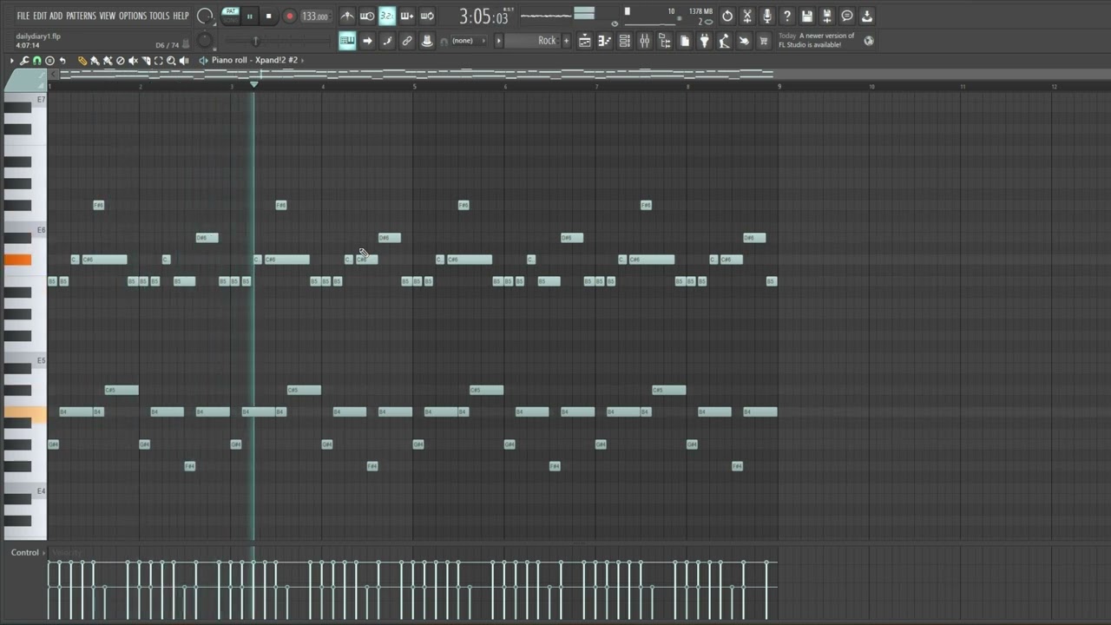Select the Zoom magnifier tool
Image resolution: width=1111 pixels, height=625 pixels.
[171, 61]
